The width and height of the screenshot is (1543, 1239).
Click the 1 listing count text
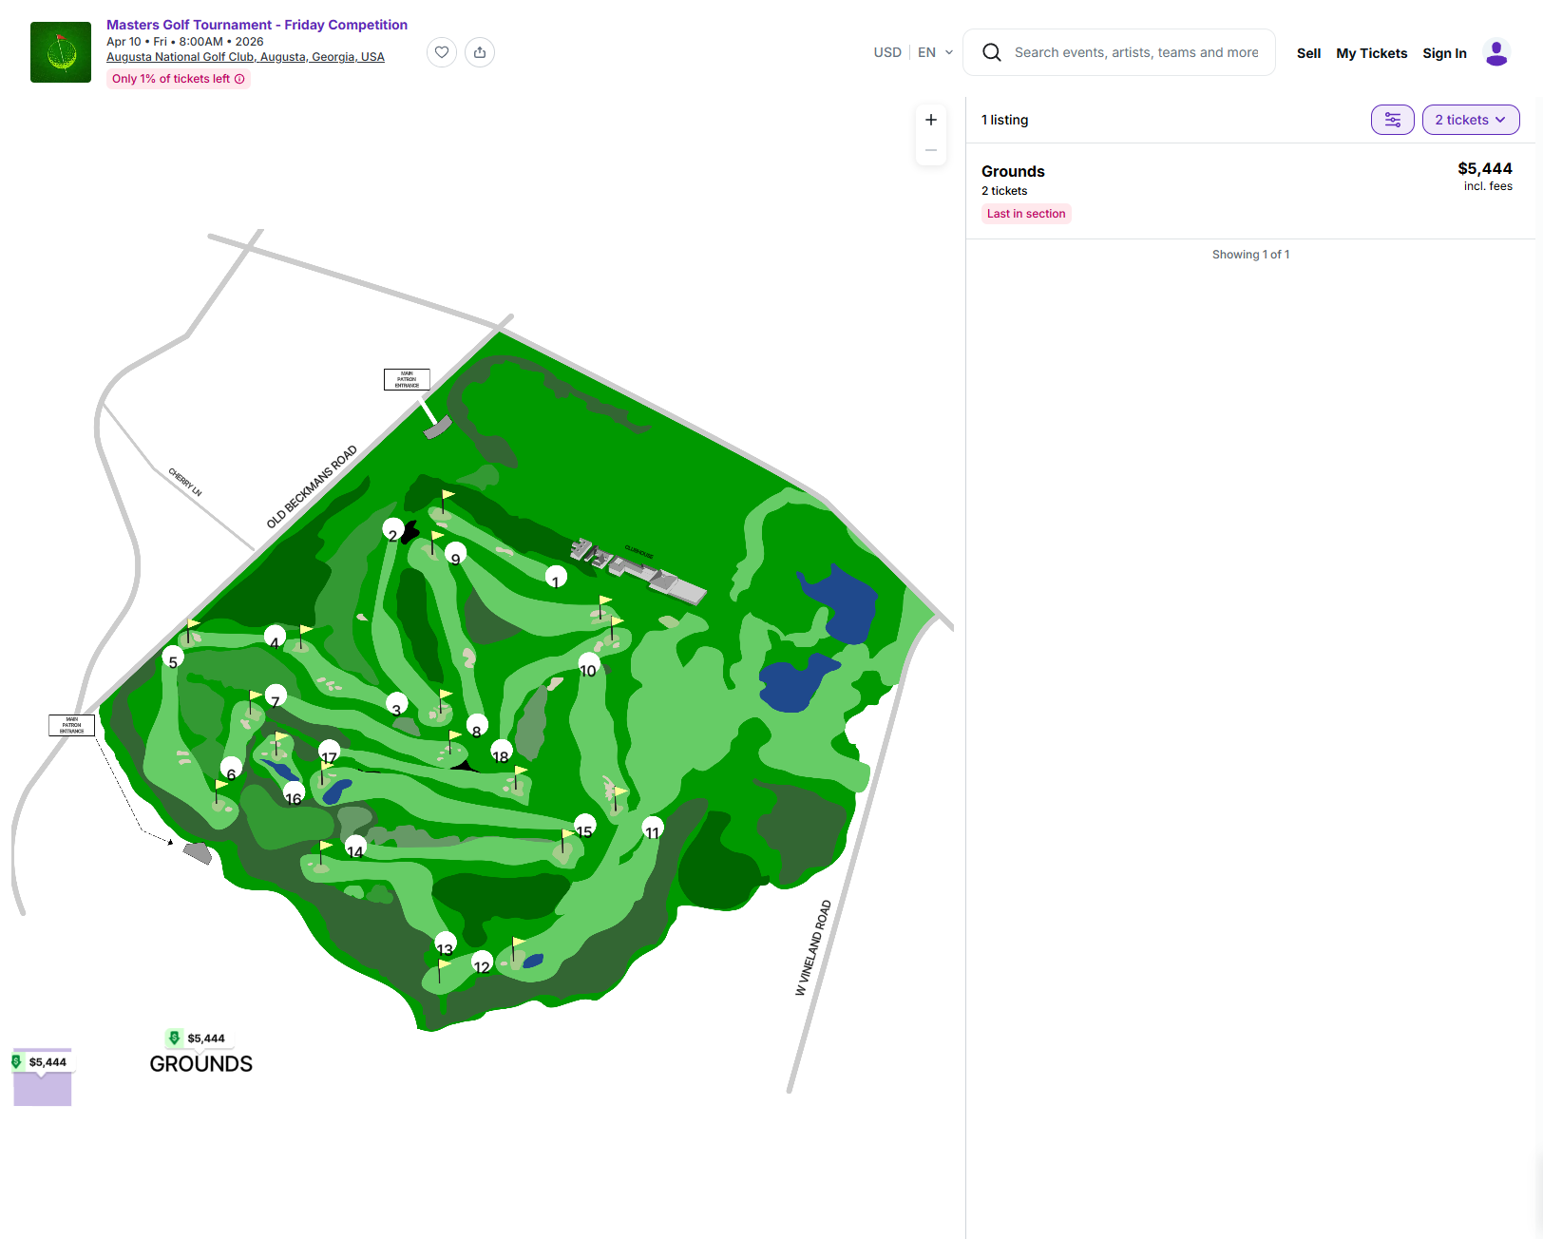pos(1004,120)
